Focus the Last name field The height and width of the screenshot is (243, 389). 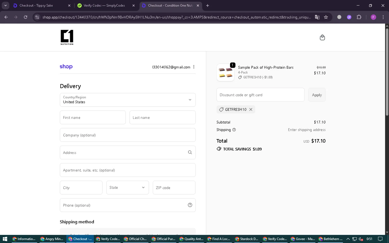[x=163, y=117]
